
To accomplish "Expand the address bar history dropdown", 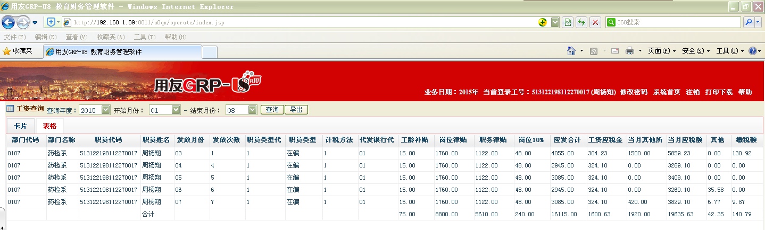I will [x=555, y=22].
